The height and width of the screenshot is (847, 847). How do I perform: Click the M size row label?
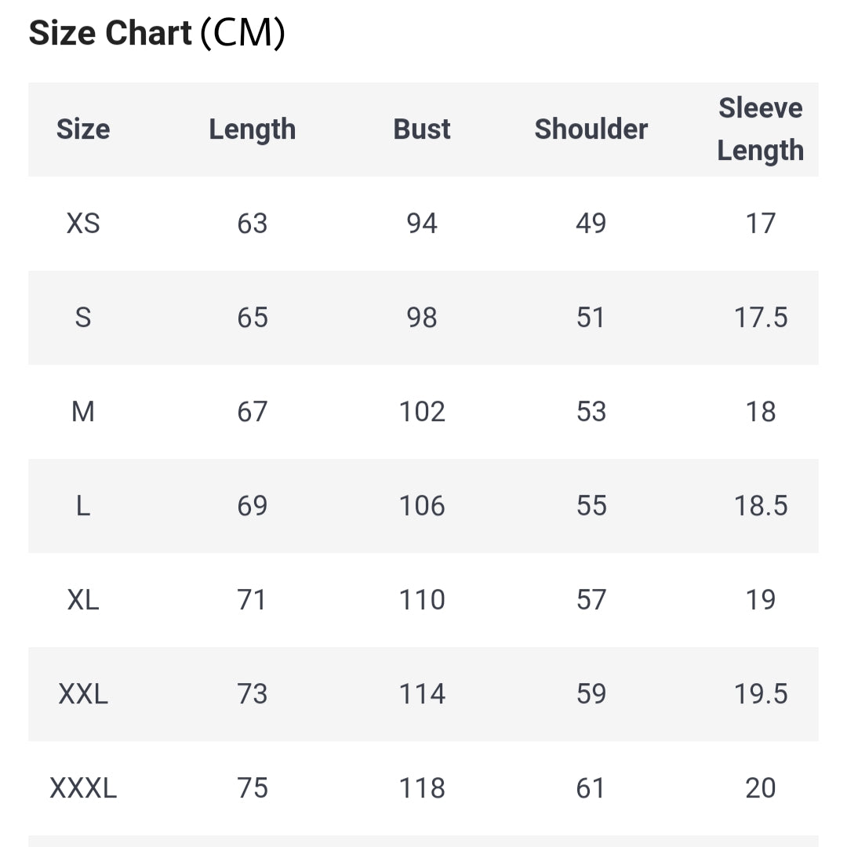(x=83, y=412)
